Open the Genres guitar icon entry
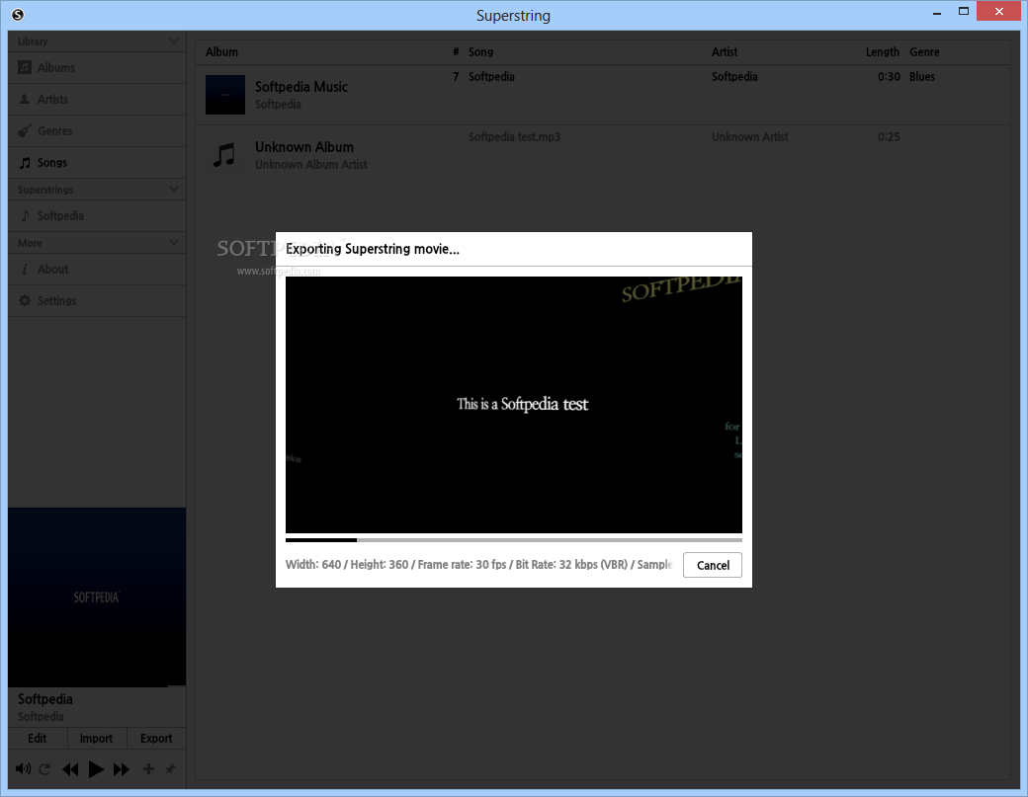The image size is (1028, 797). (x=97, y=131)
